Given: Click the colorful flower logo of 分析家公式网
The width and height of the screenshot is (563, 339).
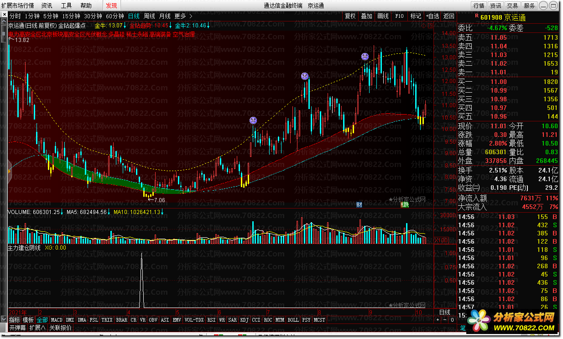Looking at the screenshot, I should (479, 320).
